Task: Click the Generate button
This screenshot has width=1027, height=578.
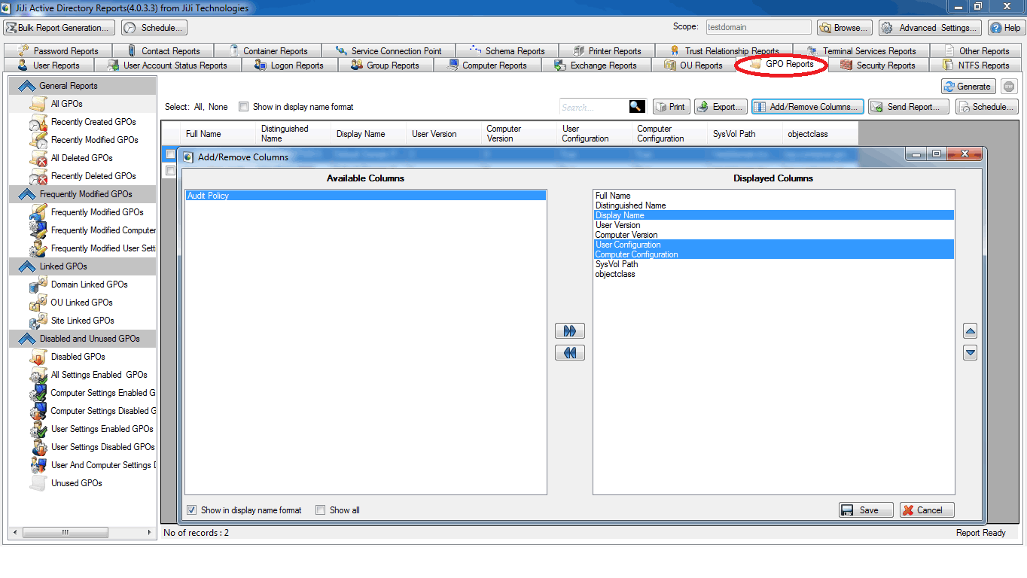Action: (968, 87)
